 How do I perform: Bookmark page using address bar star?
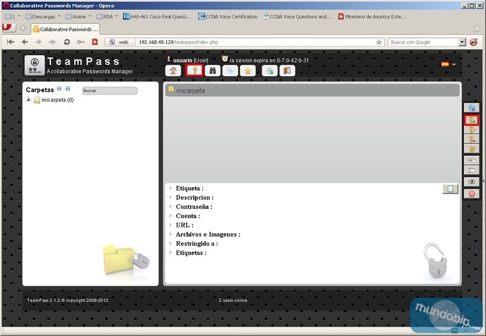[x=378, y=42]
